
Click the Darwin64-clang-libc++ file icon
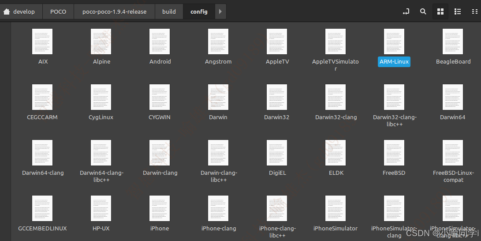pyautogui.click(x=101, y=153)
